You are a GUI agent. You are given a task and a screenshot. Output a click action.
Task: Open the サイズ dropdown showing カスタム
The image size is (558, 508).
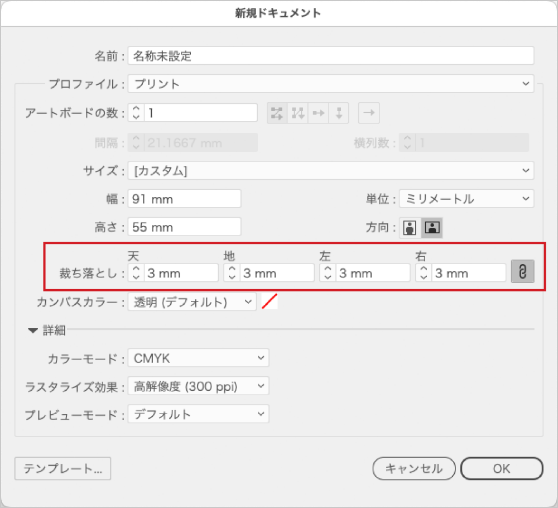[x=330, y=170]
